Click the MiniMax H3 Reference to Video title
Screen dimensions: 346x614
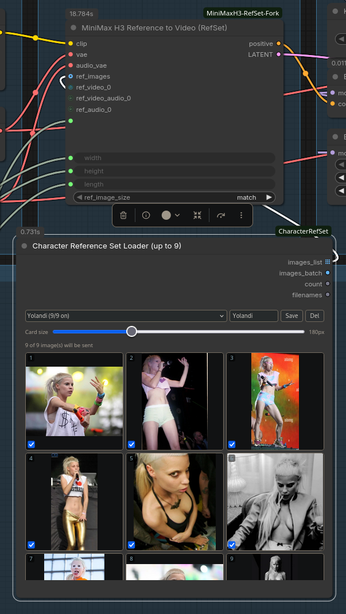coord(154,28)
